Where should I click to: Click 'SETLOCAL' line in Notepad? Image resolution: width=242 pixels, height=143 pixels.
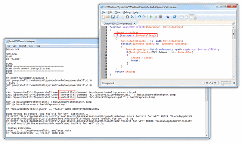(12, 54)
